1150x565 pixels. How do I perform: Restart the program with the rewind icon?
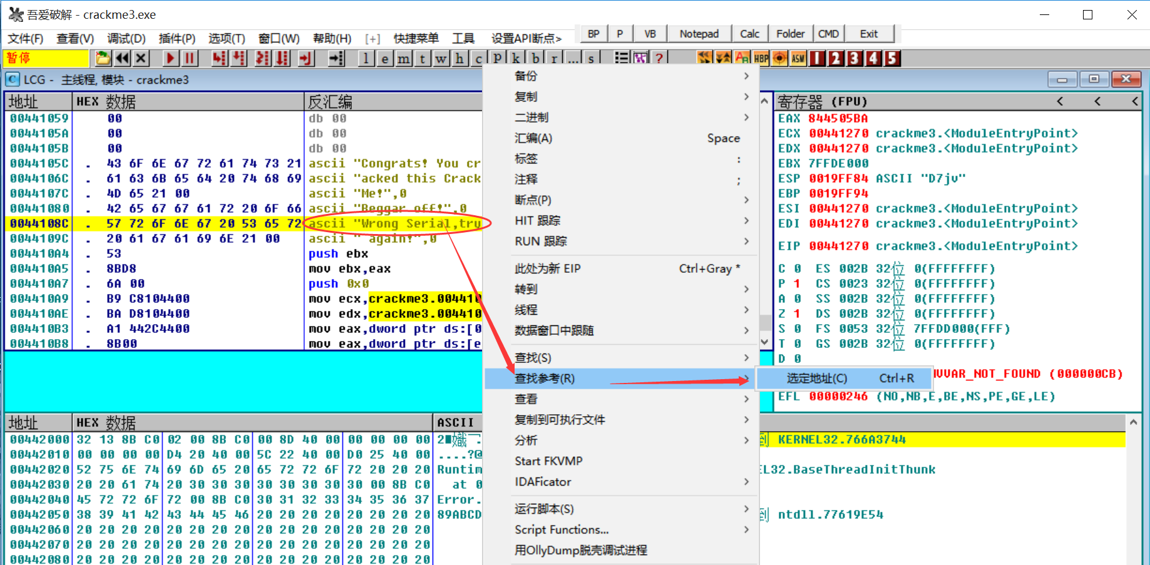(x=123, y=58)
